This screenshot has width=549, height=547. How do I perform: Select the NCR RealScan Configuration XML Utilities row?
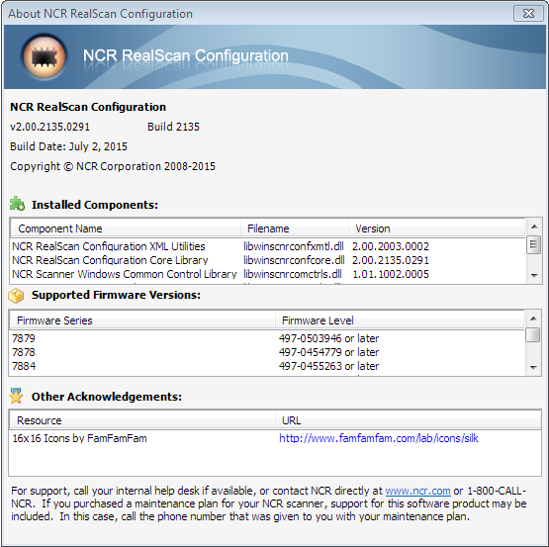coord(268,246)
